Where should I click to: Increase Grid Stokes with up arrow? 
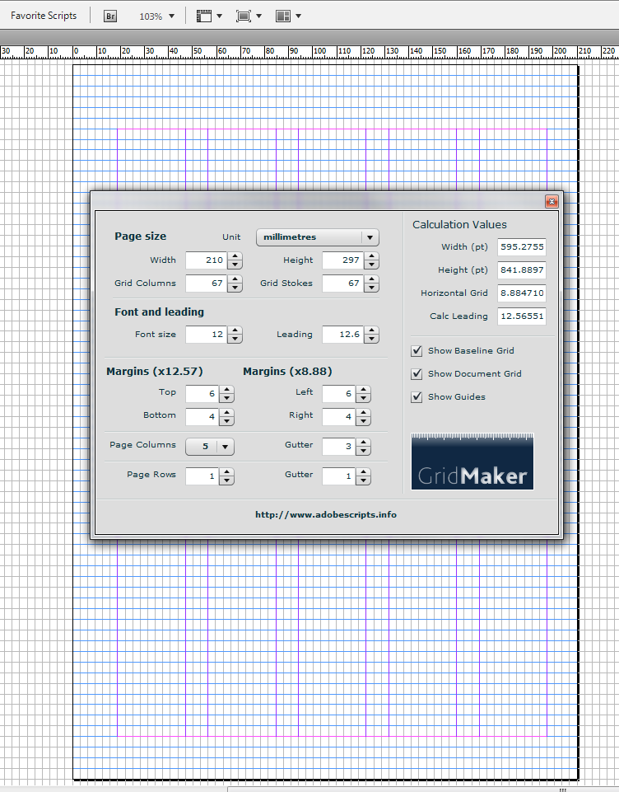[371, 279]
